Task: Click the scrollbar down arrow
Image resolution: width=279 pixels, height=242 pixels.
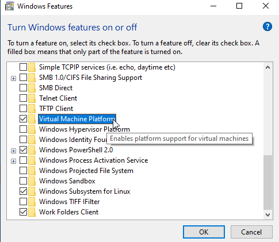Action: point(267,215)
